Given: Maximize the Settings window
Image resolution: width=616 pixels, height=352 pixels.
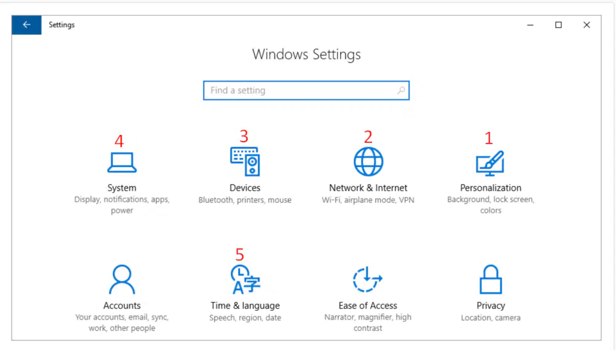Looking at the screenshot, I should [558, 25].
